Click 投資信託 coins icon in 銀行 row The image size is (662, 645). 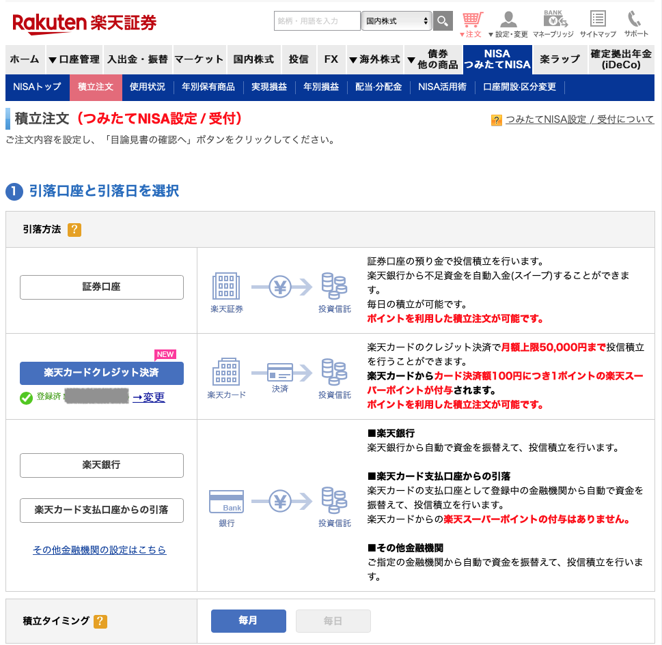pos(334,500)
